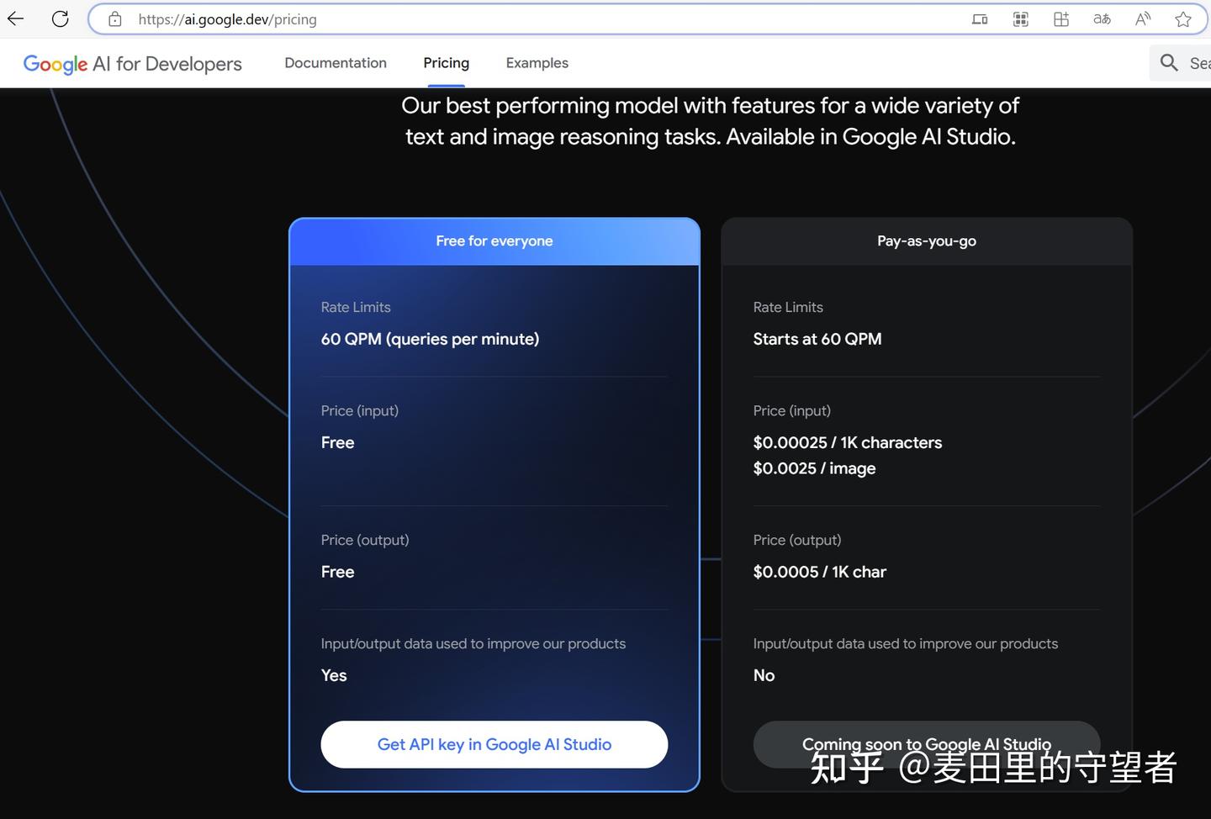Open the Documentation menu

click(x=336, y=63)
